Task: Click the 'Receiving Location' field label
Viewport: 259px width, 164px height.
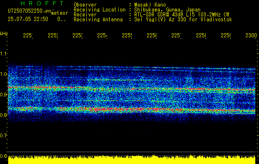Action: 100,9
